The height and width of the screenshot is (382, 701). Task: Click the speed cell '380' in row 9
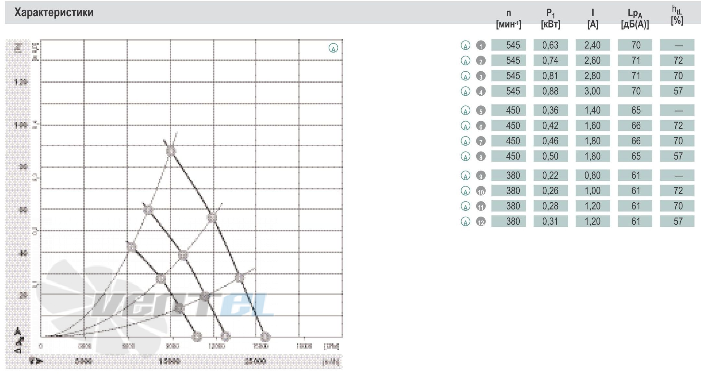point(508,175)
